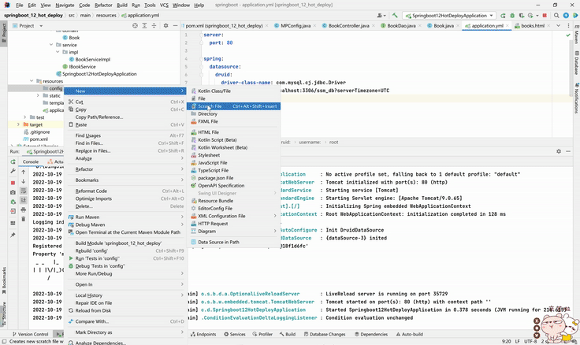Image resolution: width=580 pixels, height=345 pixels.
Task: Open the Database side tool window
Action: pyautogui.click(x=576, y=64)
